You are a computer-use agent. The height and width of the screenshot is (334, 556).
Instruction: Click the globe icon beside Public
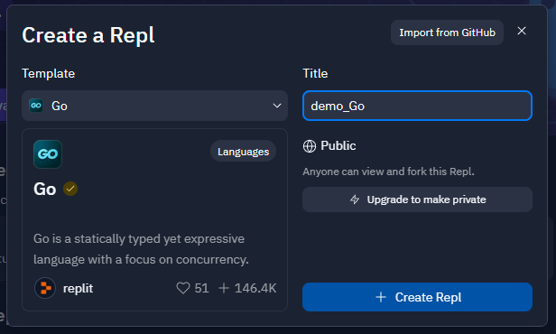coord(310,145)
